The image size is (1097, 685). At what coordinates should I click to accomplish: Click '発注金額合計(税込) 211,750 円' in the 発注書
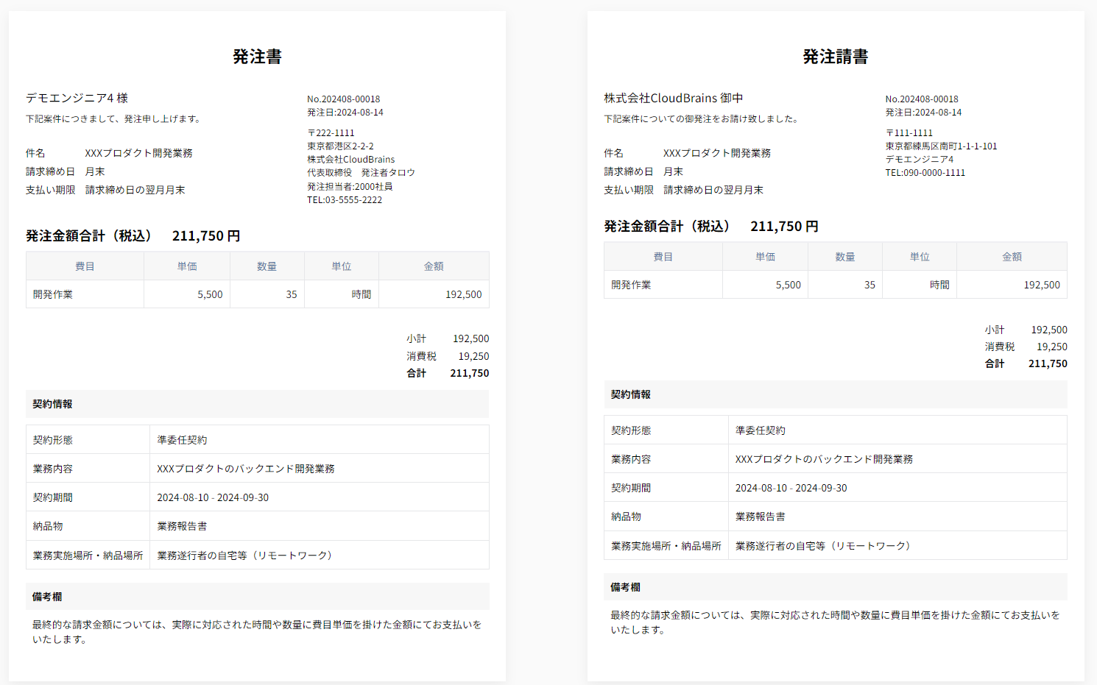(x=133, y=236)
